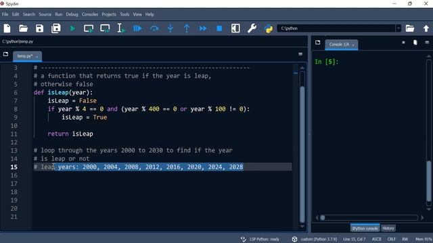Open a file with the folder icon

tap(24, 28)
